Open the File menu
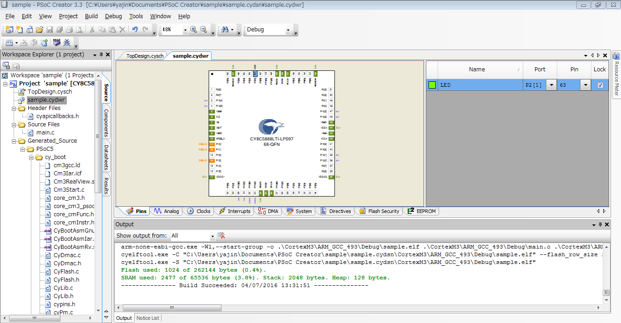Image resolution: width=621 pixels, height=323 pixels. click(10, 16)
